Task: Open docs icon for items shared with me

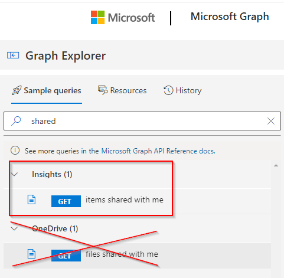Action: (x=31, y=199)
